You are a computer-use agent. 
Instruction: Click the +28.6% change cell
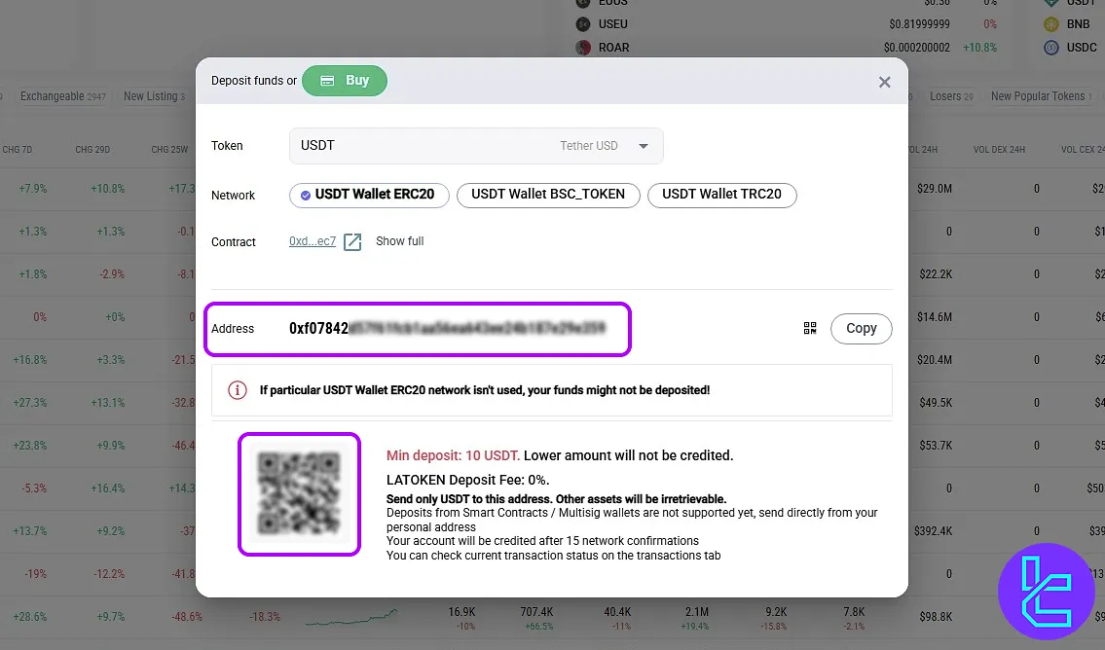pos(29,617)
